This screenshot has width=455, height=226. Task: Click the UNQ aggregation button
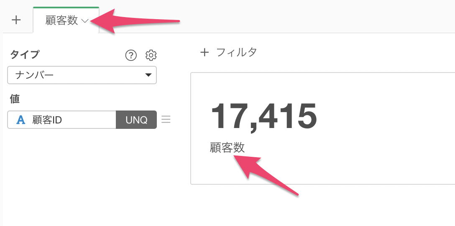(x=136, y=120)
